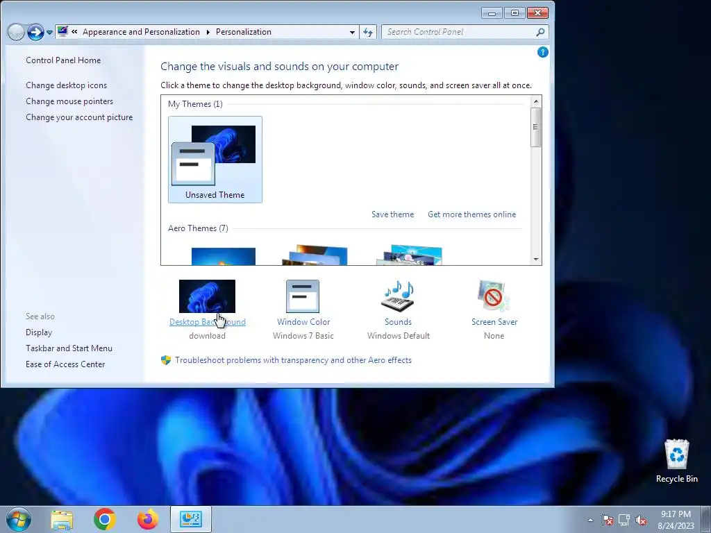Viewport: 711px width, 533px height.
Task: Click the theme list scroll down arrow
Action: [535, 260]
